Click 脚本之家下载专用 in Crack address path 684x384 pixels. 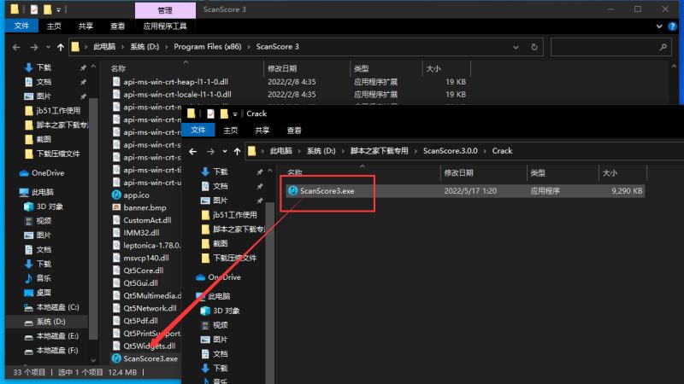click(379, 151)
